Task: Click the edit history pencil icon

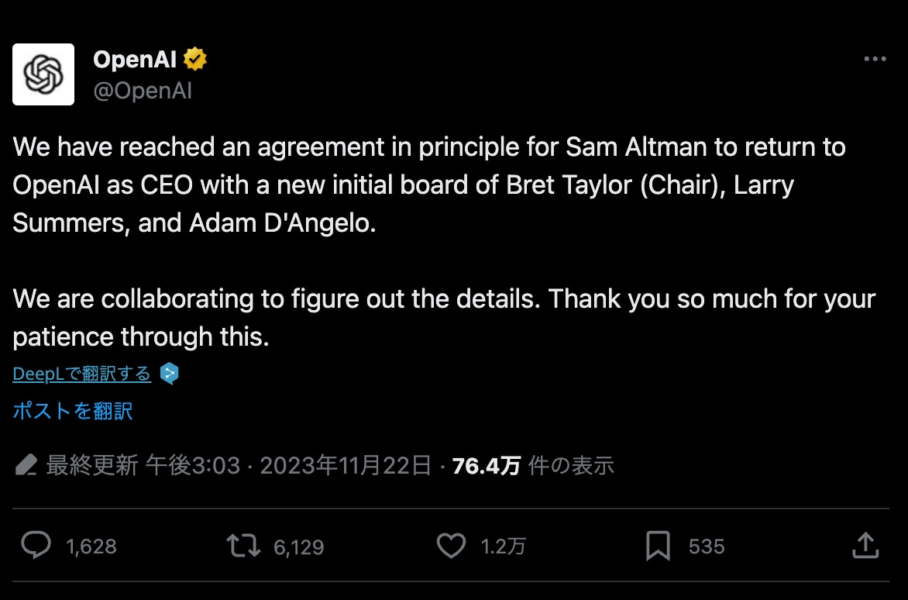Action: tap(26, 464)
